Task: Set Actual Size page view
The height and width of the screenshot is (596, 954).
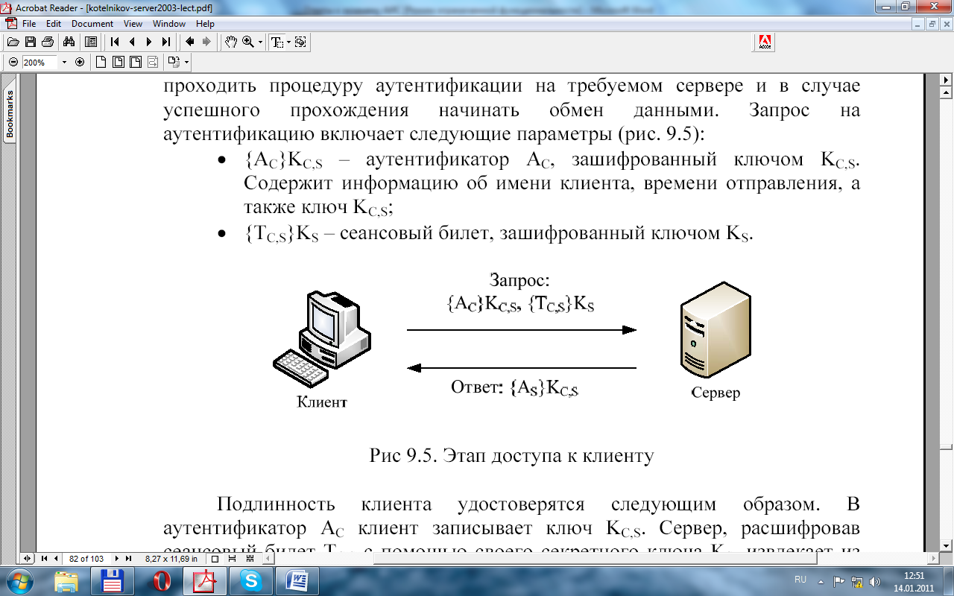Action: click(101, 63)
